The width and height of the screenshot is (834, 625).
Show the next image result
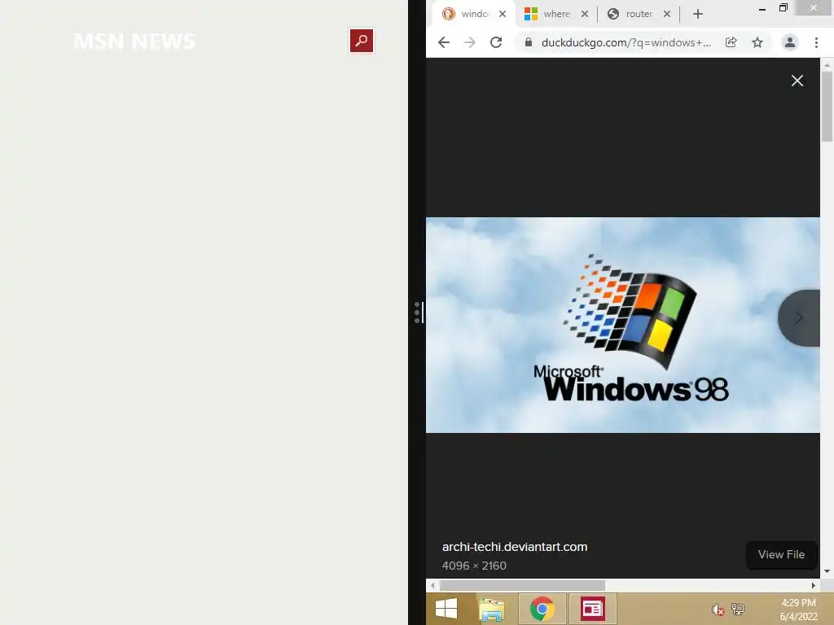click(x=799, y=318)
